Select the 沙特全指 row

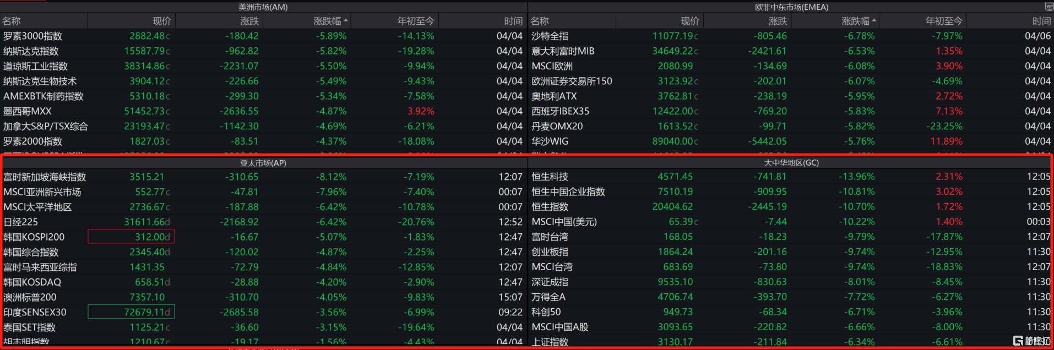tap(550, 36)
